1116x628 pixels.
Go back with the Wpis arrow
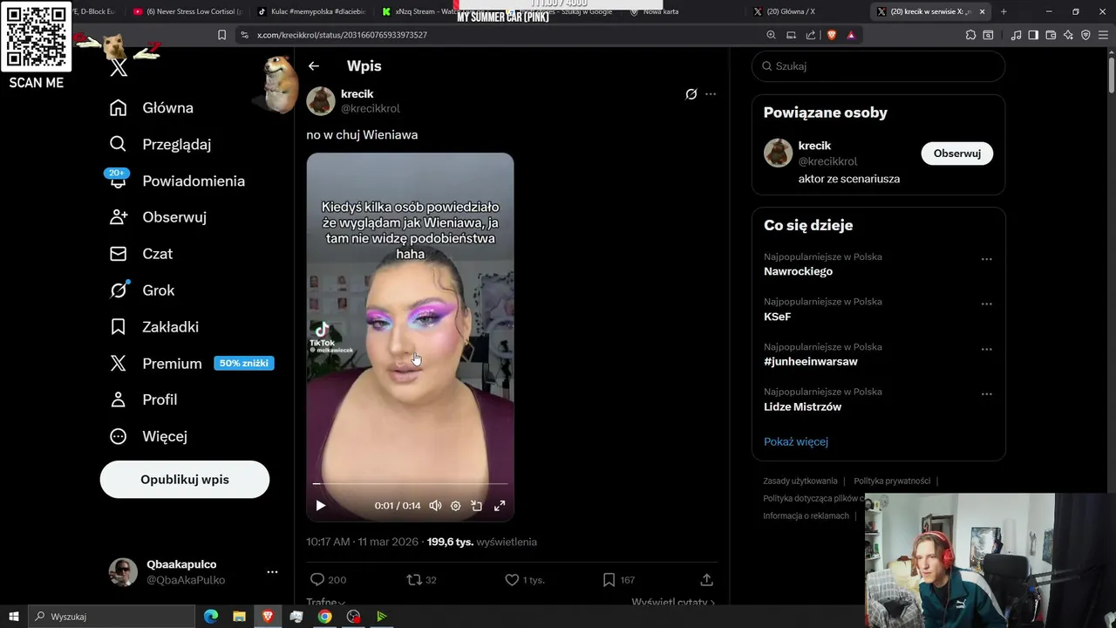314,66
